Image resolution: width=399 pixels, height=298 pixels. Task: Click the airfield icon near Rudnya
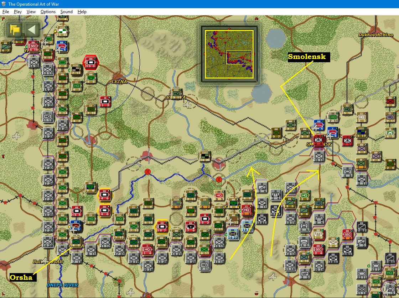187,105
